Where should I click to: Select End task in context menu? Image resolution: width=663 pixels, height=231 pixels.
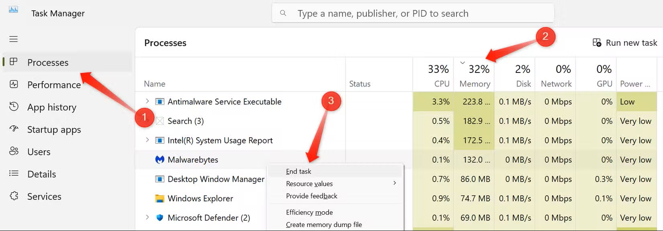click(299, 171)
